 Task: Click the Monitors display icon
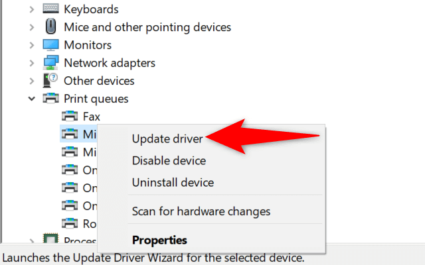point(50,45)
